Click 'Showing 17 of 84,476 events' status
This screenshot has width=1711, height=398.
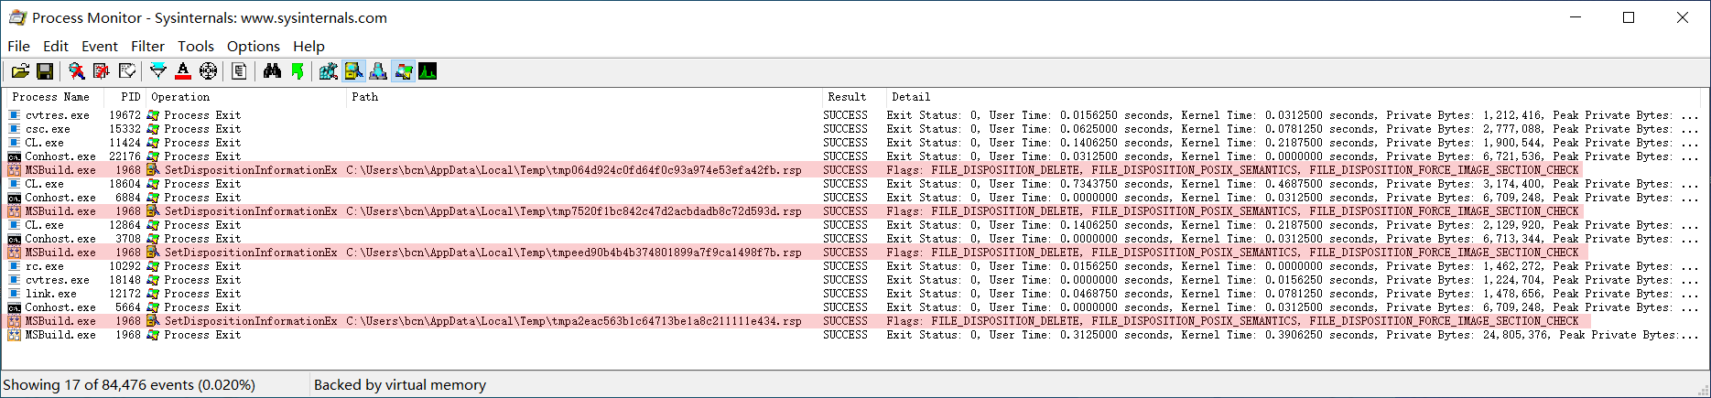click(130, 384)
